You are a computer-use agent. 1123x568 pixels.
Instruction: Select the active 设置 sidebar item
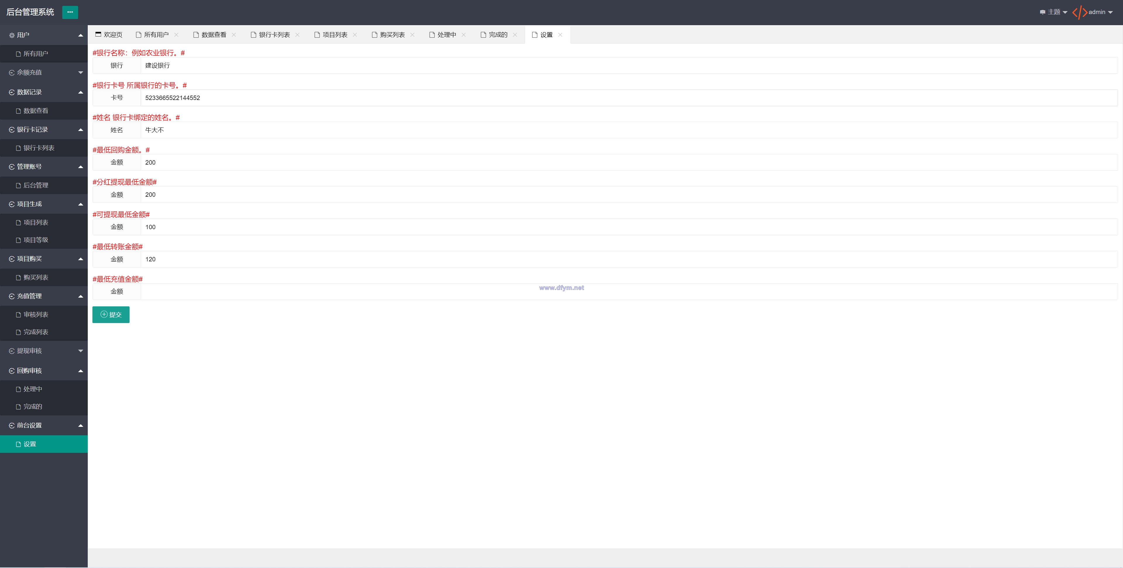[x=44, y=444]
